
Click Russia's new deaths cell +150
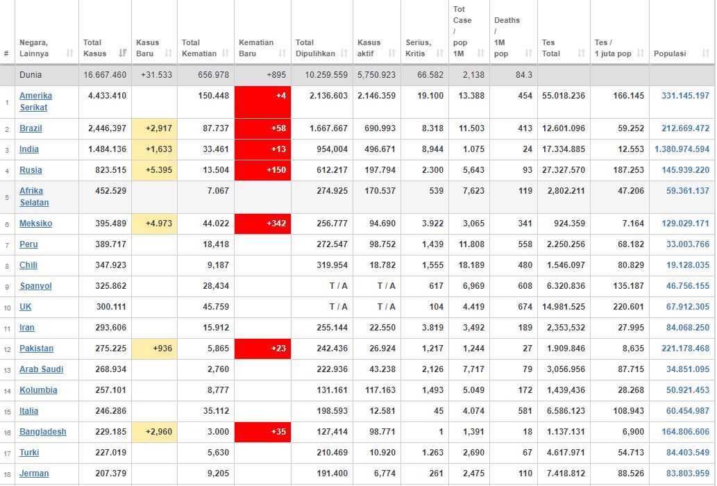(262, 170)
